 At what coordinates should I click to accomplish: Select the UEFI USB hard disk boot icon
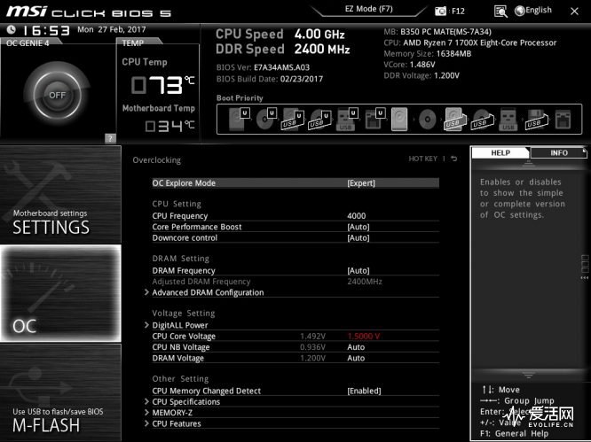pyautogui.click(x=293, y=120)
